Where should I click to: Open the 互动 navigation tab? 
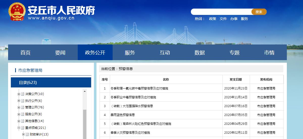[165, 53]
